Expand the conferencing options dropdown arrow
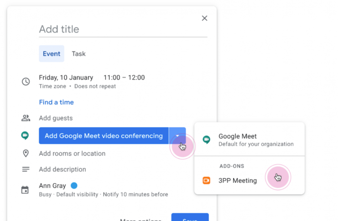The image size is (338, 221). pyautogui.click(x=177, y=136)
